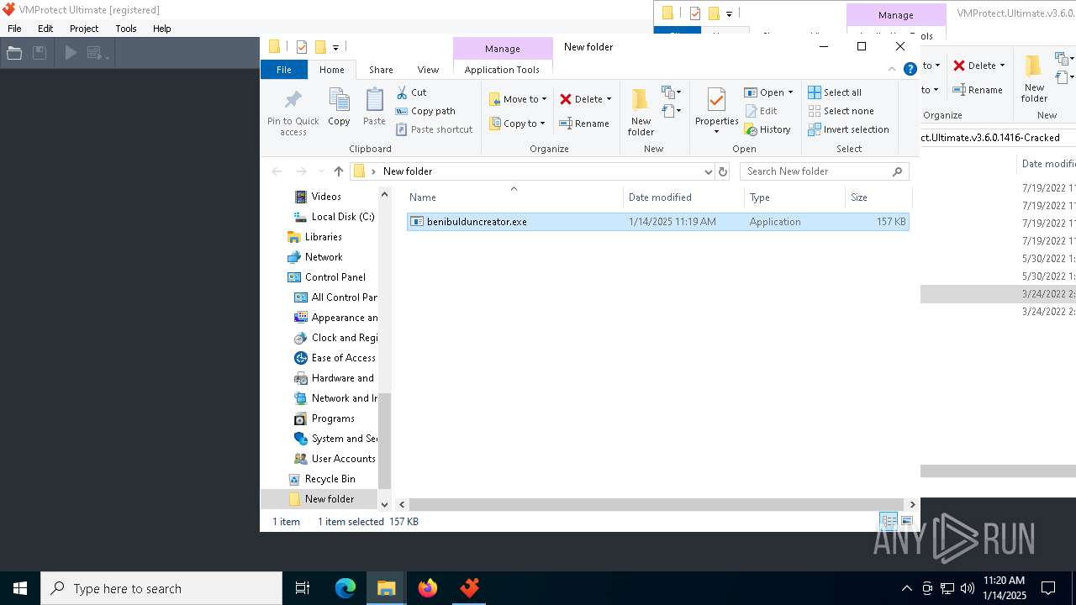Open the VMProtect Tools menu

(126, 28)
